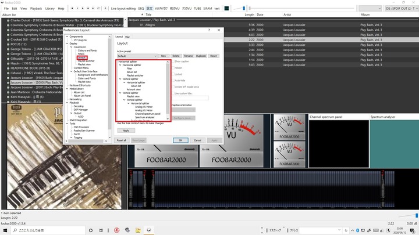The height and width of the screenshot is (235, 419).
Task: Click the album cover artwork panel
Action: 64,157
